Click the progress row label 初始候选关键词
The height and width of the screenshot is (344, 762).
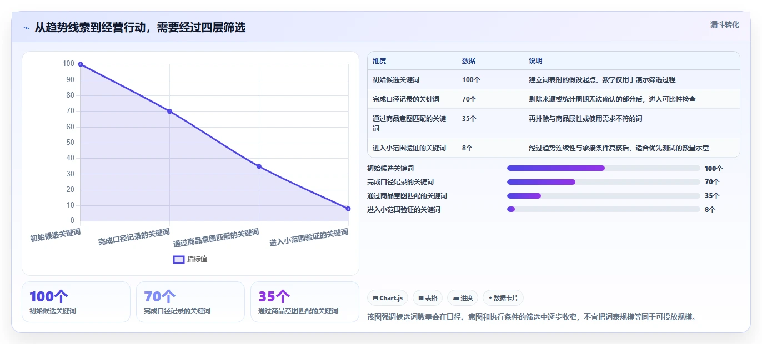tap(390, 169)
